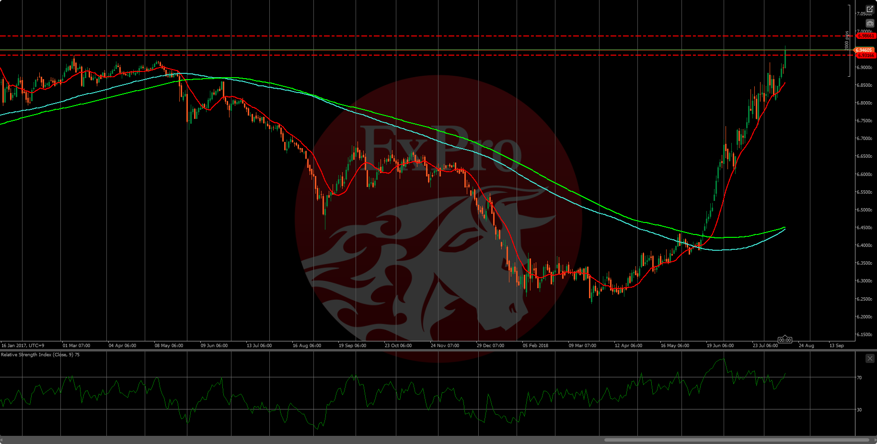Click the 6.30000 price axis label
Screen dimensions: 877x444
click(865, 281)
